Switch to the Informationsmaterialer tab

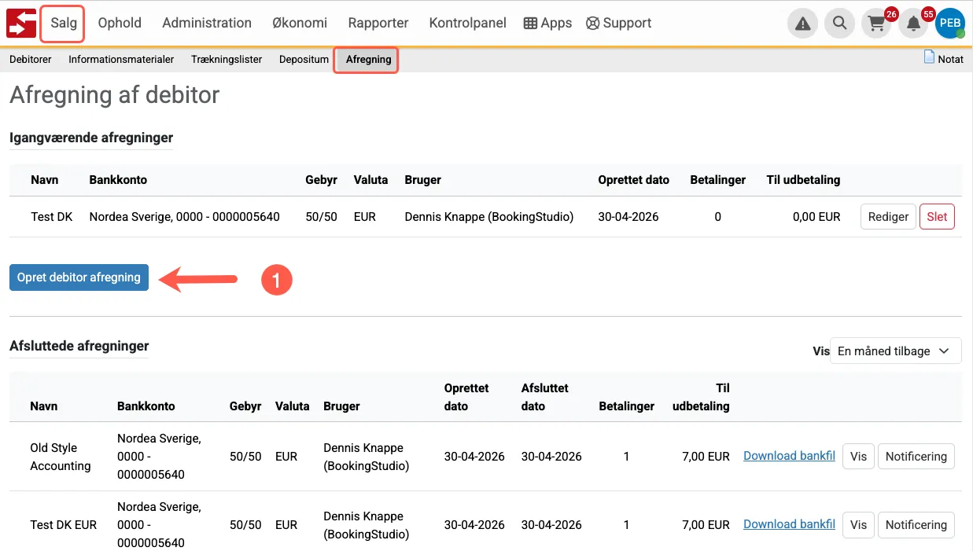coord(121,60)
